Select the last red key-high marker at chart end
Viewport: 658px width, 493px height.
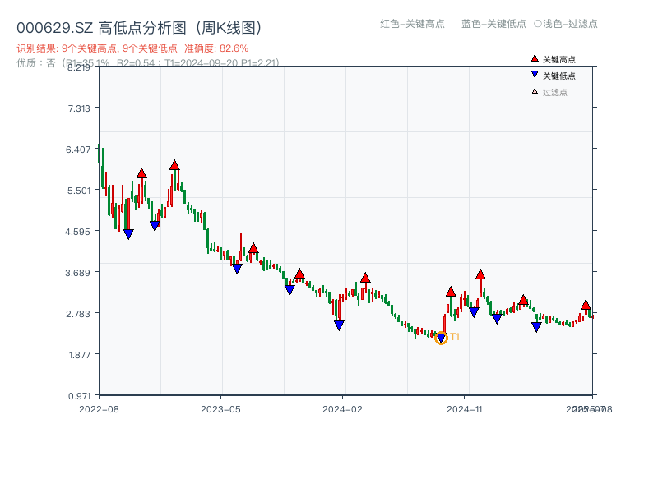[586, 305]
